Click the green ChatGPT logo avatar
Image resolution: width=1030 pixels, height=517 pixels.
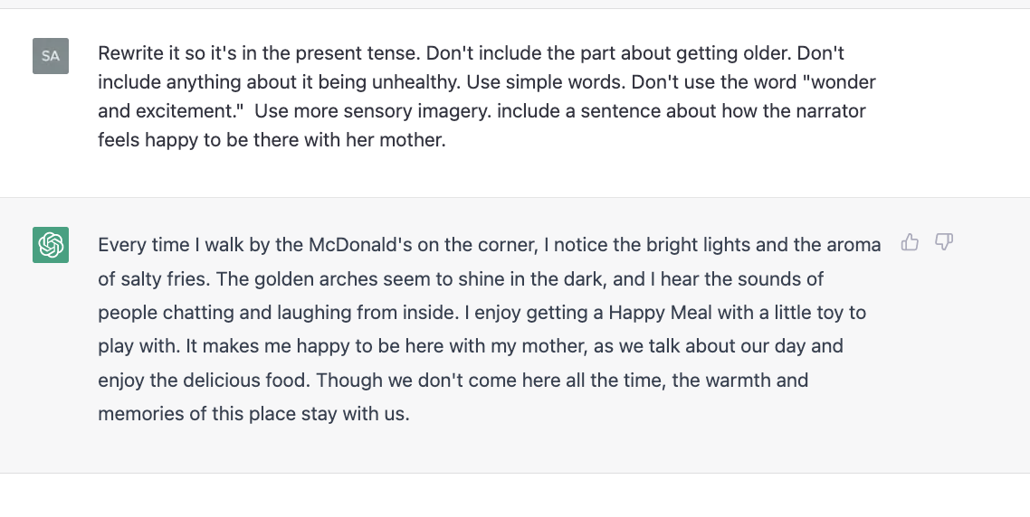point(51,245)
